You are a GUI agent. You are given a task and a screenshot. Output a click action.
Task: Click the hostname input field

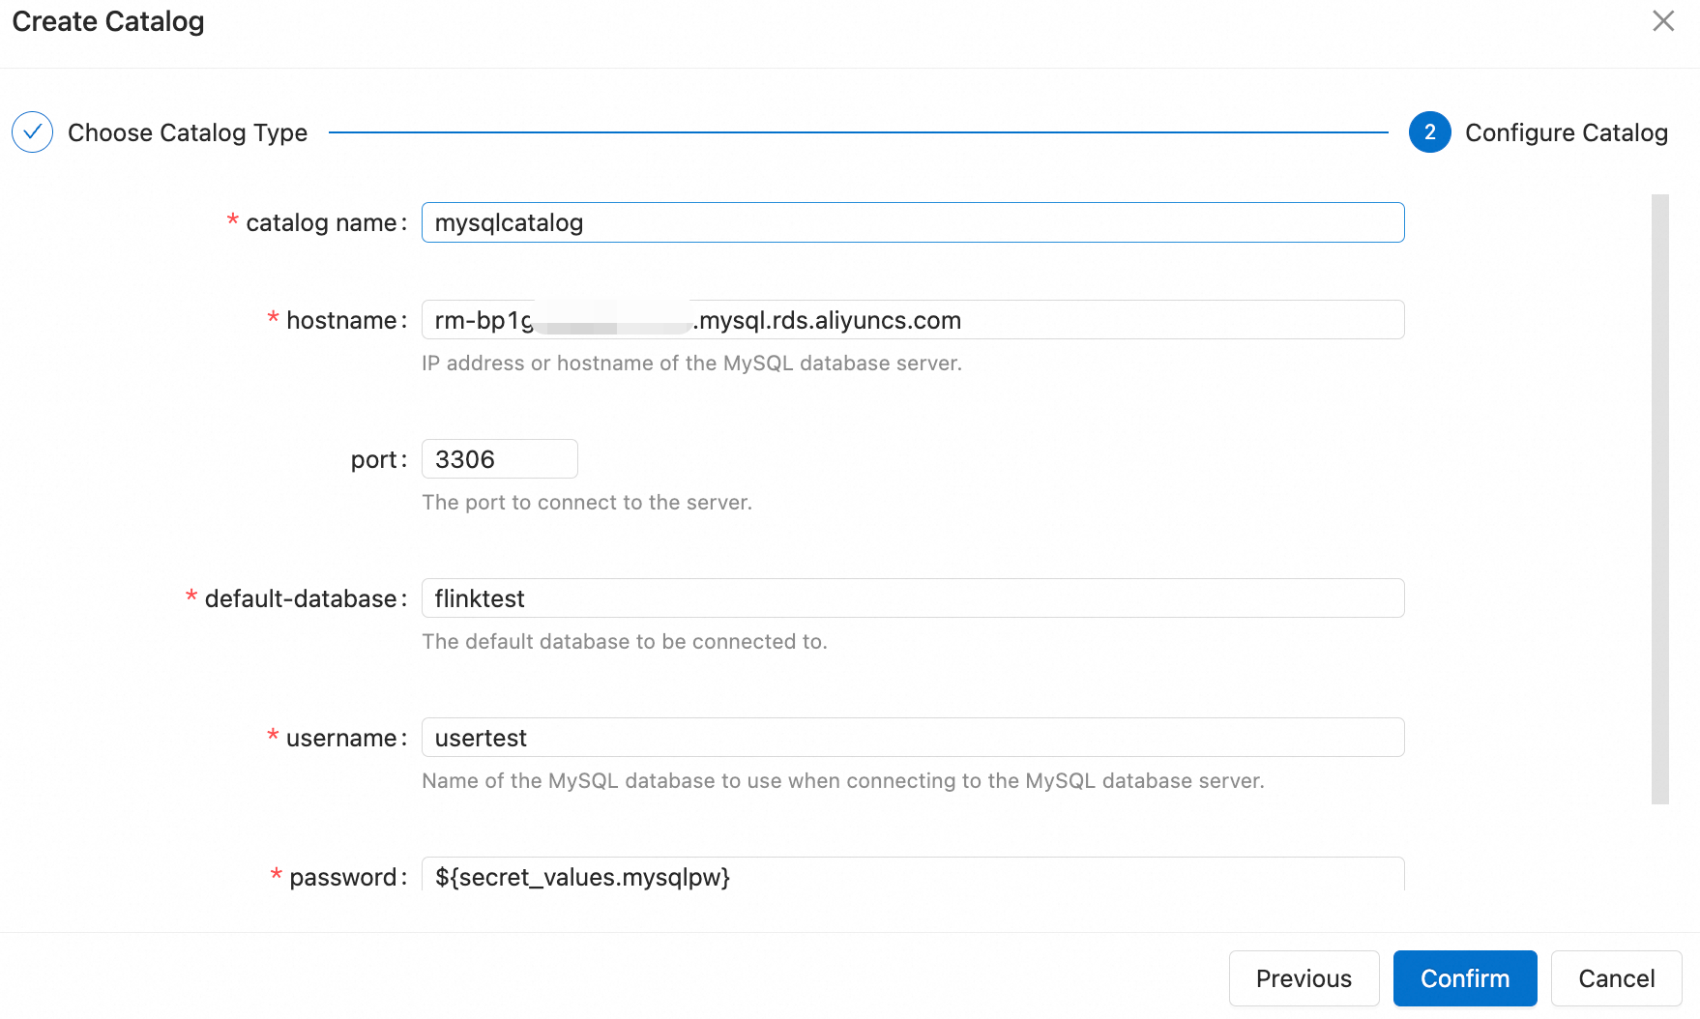click(912, 319)
